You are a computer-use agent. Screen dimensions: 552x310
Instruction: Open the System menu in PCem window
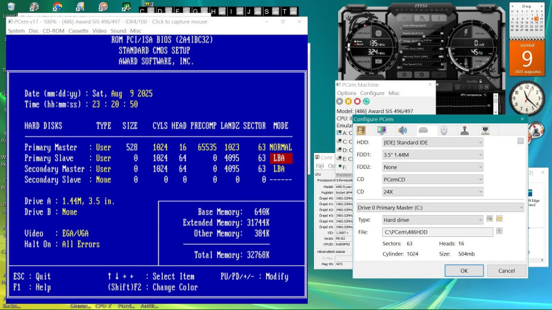pos(16,31)
